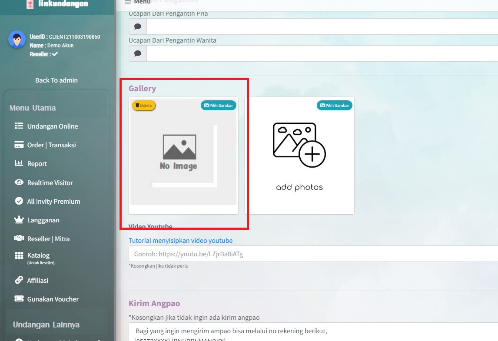Open the Katalog menu item

[38, 255]
